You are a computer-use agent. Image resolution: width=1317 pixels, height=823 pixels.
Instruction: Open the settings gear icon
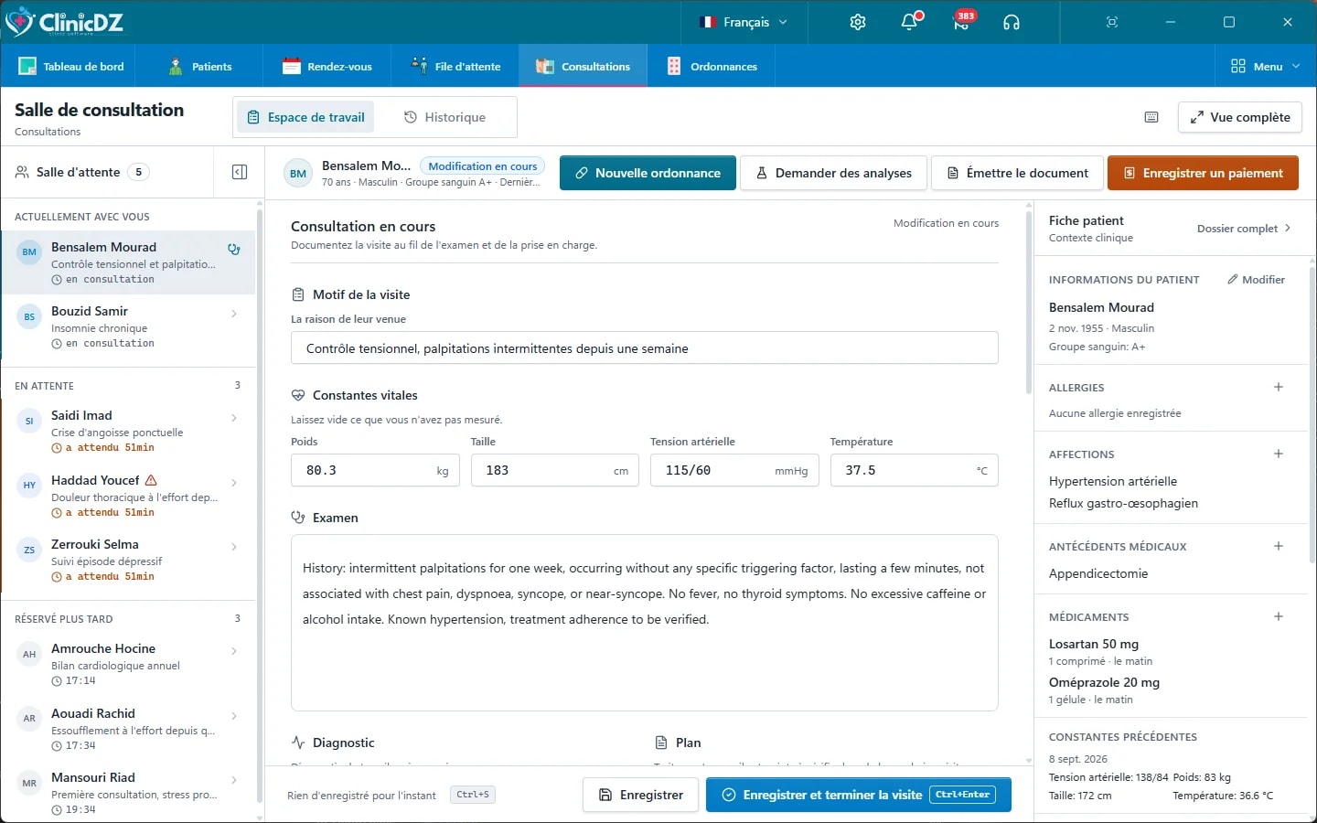(x=857, y=22)
